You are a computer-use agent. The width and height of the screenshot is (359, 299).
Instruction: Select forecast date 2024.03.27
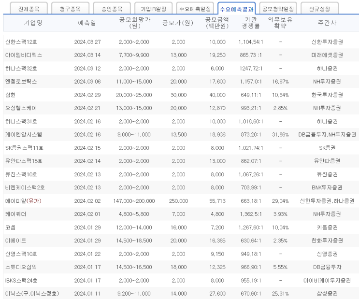[87, 42]
